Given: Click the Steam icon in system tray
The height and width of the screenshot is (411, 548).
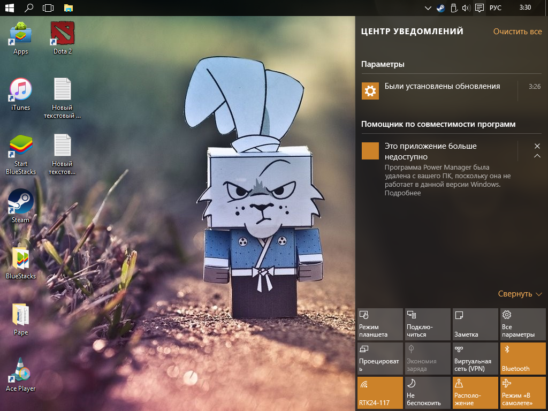Looking at the screenshot, I should pyautogui.click(x=440, y=8).
